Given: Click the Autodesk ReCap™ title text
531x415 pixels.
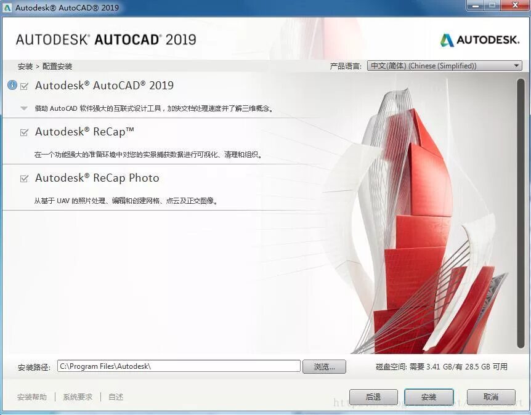Looking at the screenshot, I should pyautogui.click(x=84, y=131).
